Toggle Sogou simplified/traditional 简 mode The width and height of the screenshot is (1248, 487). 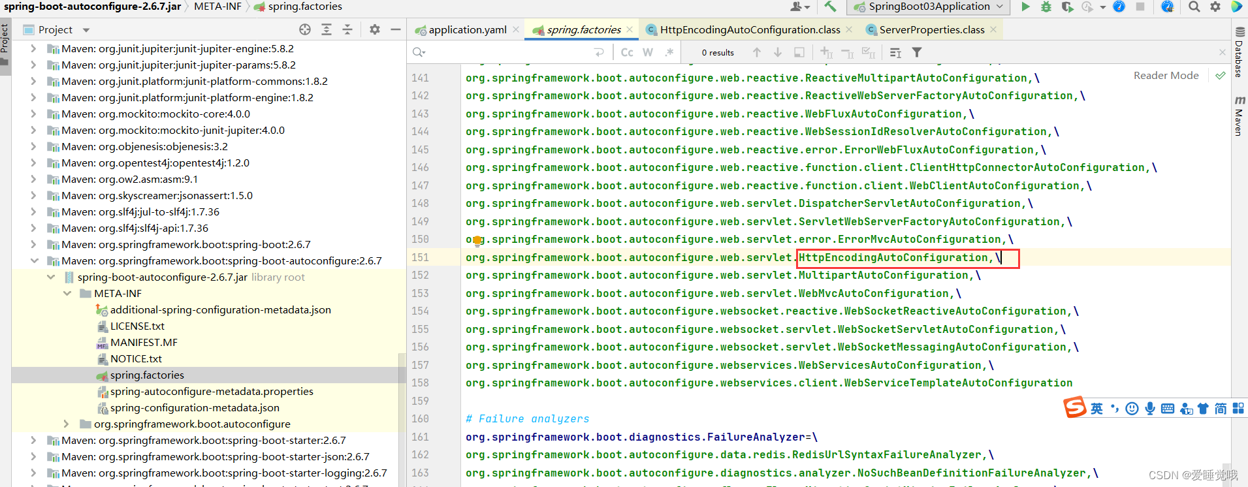point(1221,409)
